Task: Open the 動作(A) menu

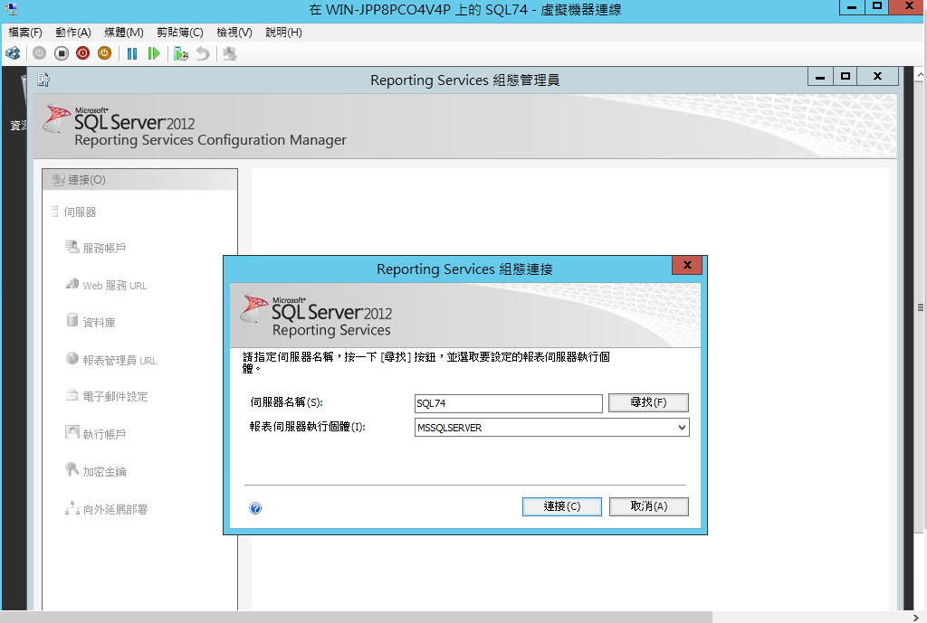Action: coord(73,33)
